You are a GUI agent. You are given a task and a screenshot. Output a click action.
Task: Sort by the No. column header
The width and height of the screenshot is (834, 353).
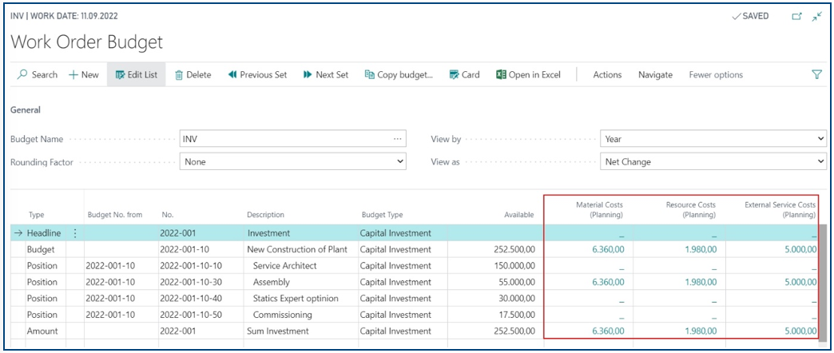[x=168, y=215]
